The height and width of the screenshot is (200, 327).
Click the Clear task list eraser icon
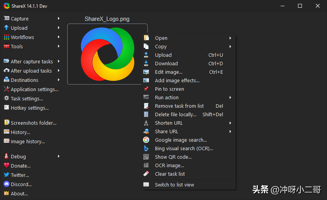coord(146,174)
